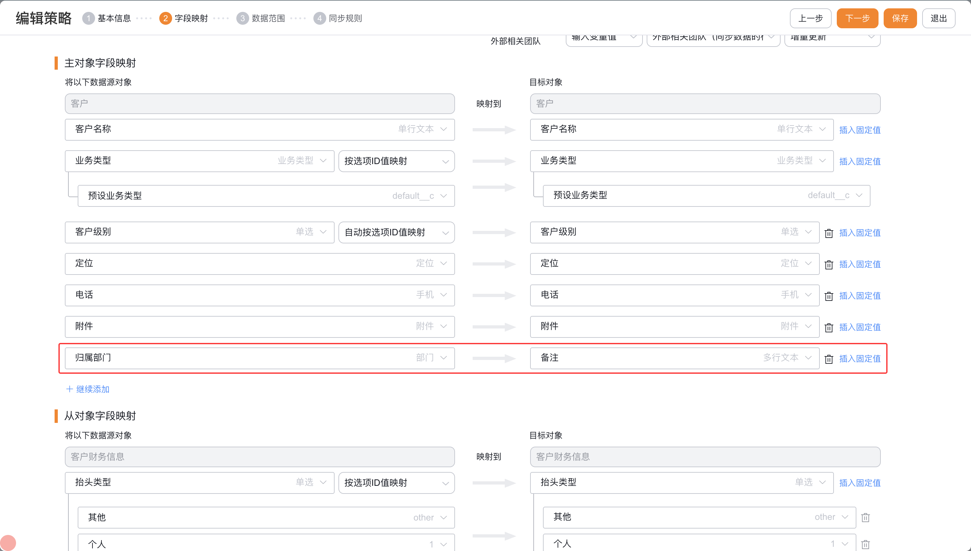Delete the 附件 mapping via trash icon

[829, 327]
